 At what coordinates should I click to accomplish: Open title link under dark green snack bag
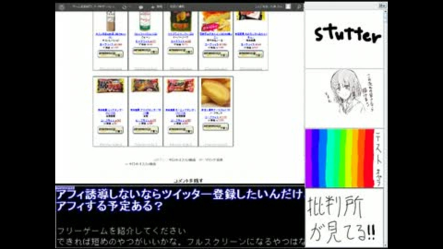pos(180,34)
